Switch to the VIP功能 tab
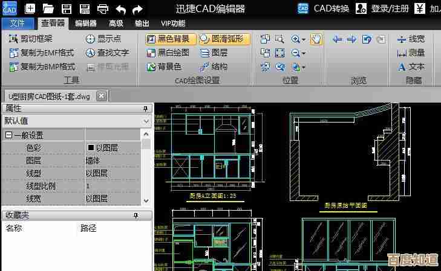The height and width of the screenshot is (271, 441). click(173, 24)
